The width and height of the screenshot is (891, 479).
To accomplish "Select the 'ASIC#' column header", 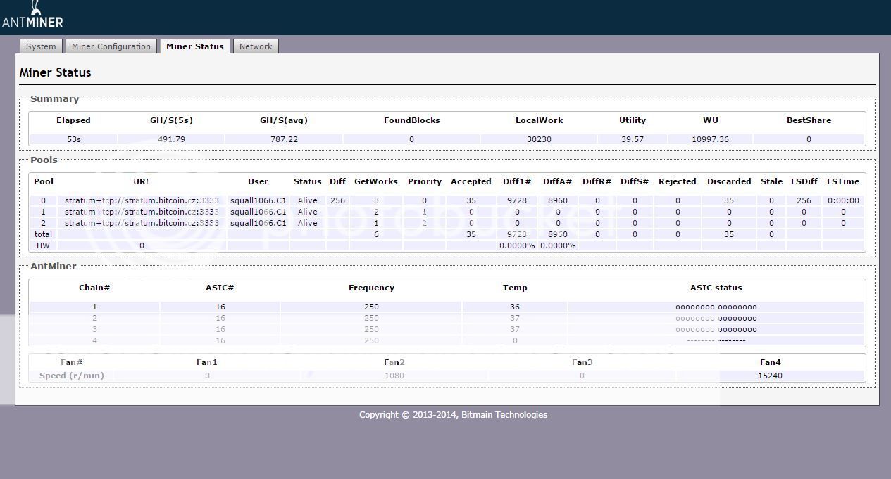I will (x=220, y=288).
